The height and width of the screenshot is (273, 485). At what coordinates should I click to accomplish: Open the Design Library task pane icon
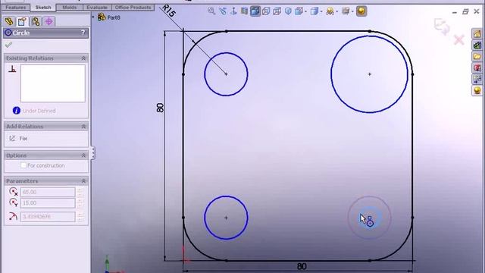click(477, 45)
